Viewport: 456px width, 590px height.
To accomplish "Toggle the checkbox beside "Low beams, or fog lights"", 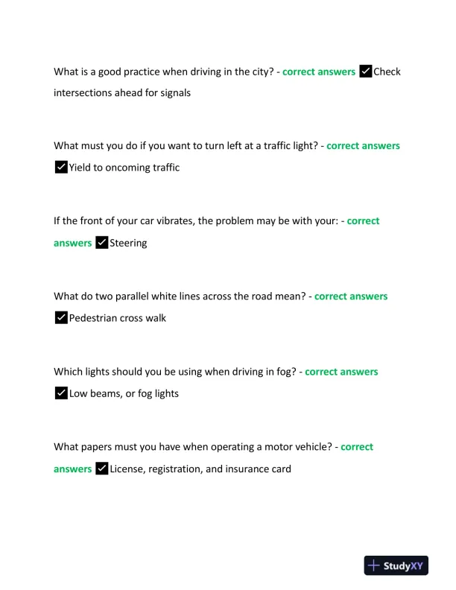I will pos(61,393).
